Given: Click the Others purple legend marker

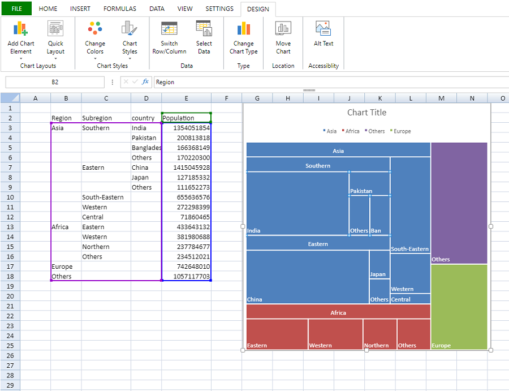Looking at the screenshot, I should 366,131.
